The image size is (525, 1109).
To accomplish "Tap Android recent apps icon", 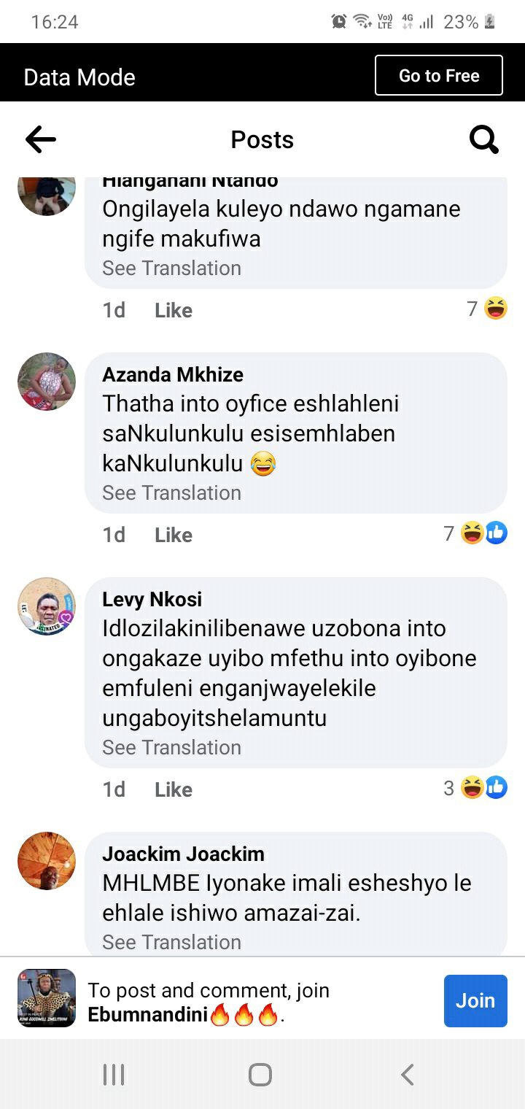I will click(x=114, y=1074).
